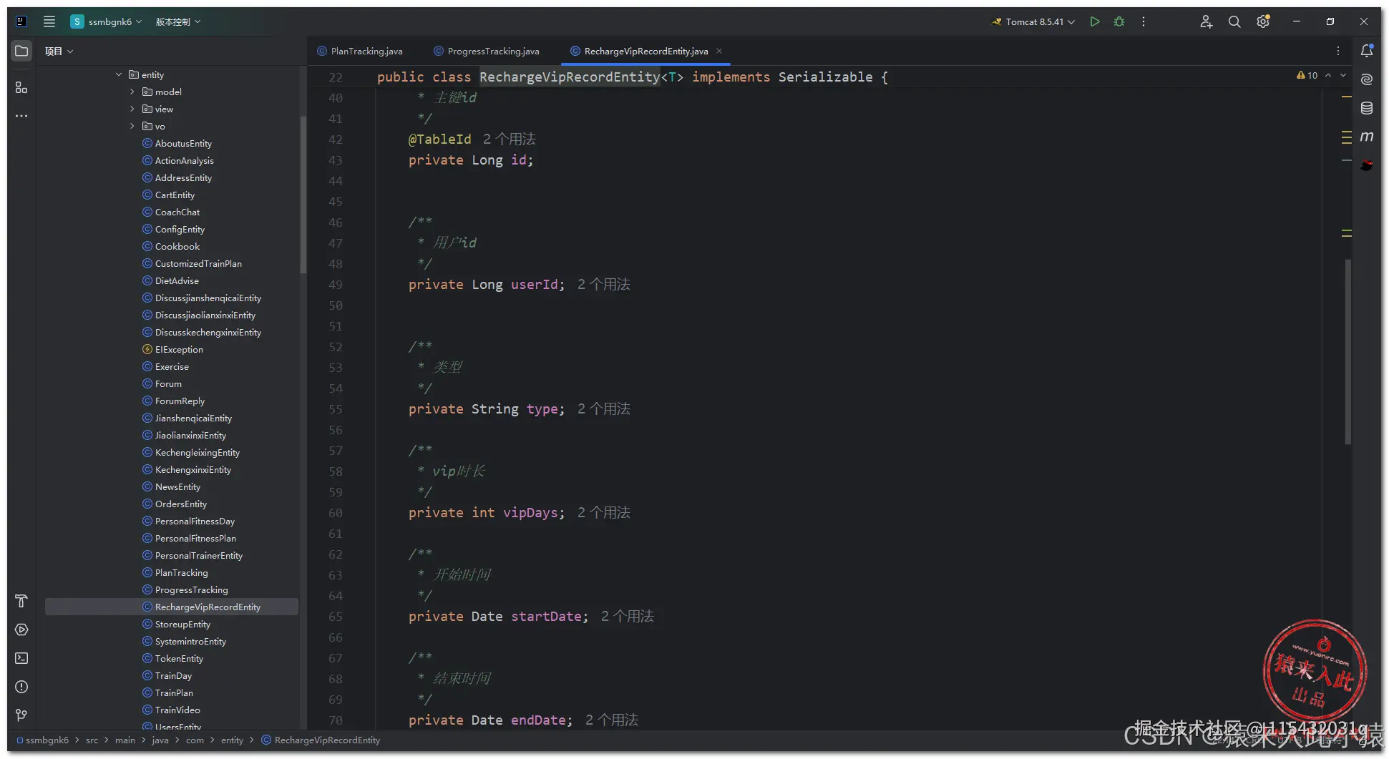The image size is (1389, 759).
Task: Expand the model folder
Action: tap(132, 92)
